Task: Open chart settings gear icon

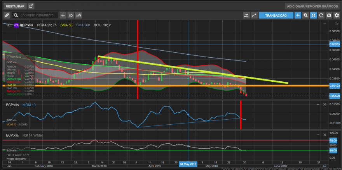Action: 337,15
